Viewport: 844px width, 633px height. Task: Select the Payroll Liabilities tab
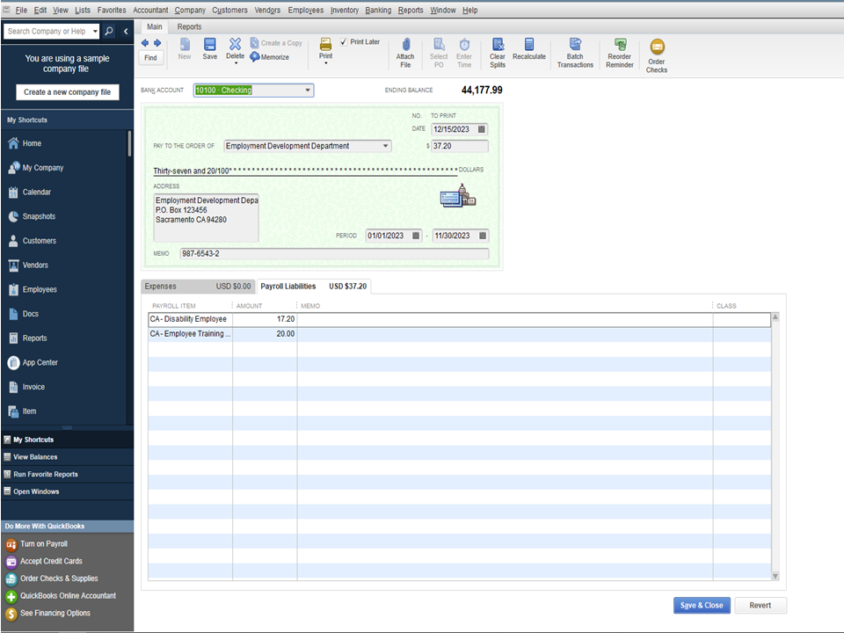pyautogui.click(x=314, y=287)
